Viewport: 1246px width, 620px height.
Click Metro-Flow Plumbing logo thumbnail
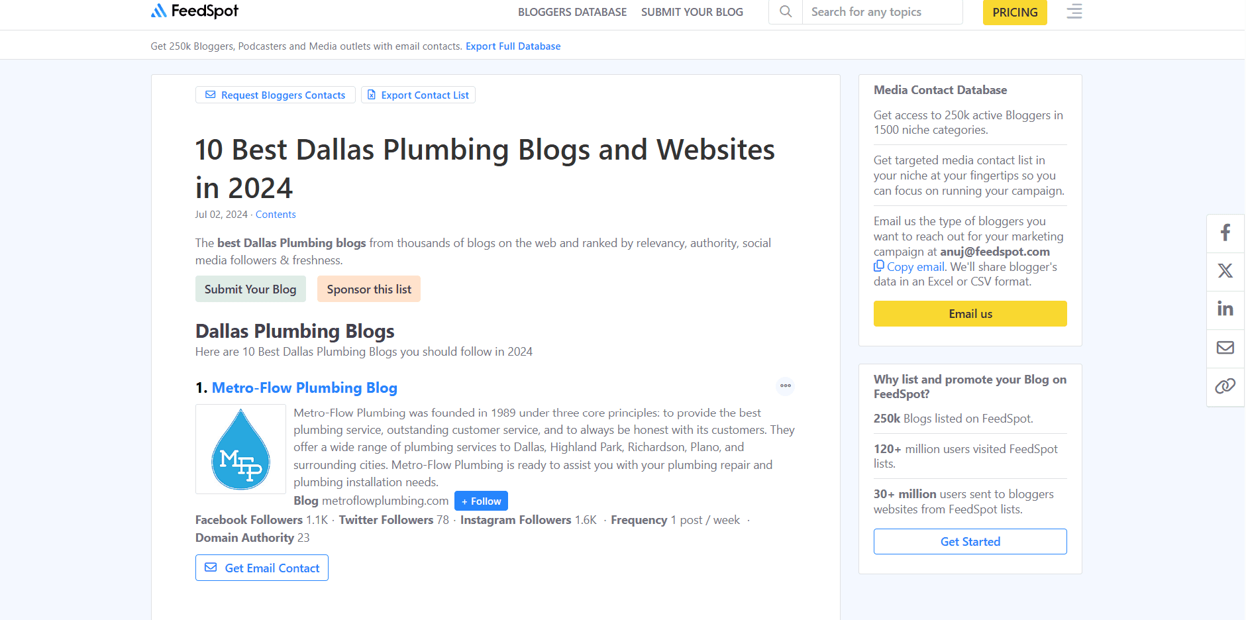click(240, 449)
